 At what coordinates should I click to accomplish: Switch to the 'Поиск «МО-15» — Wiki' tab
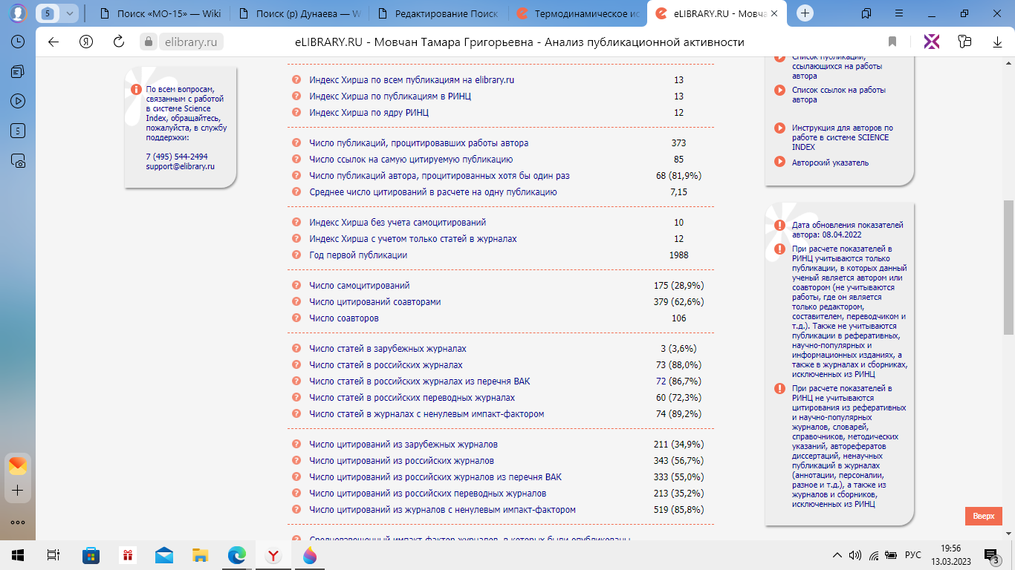coord(162,13)
